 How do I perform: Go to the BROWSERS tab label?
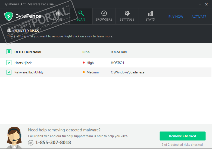click(x=104, y=20)
